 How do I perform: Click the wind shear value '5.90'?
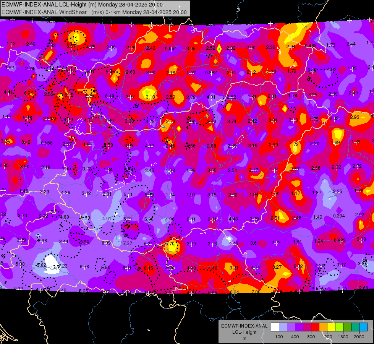coord(106,268)
